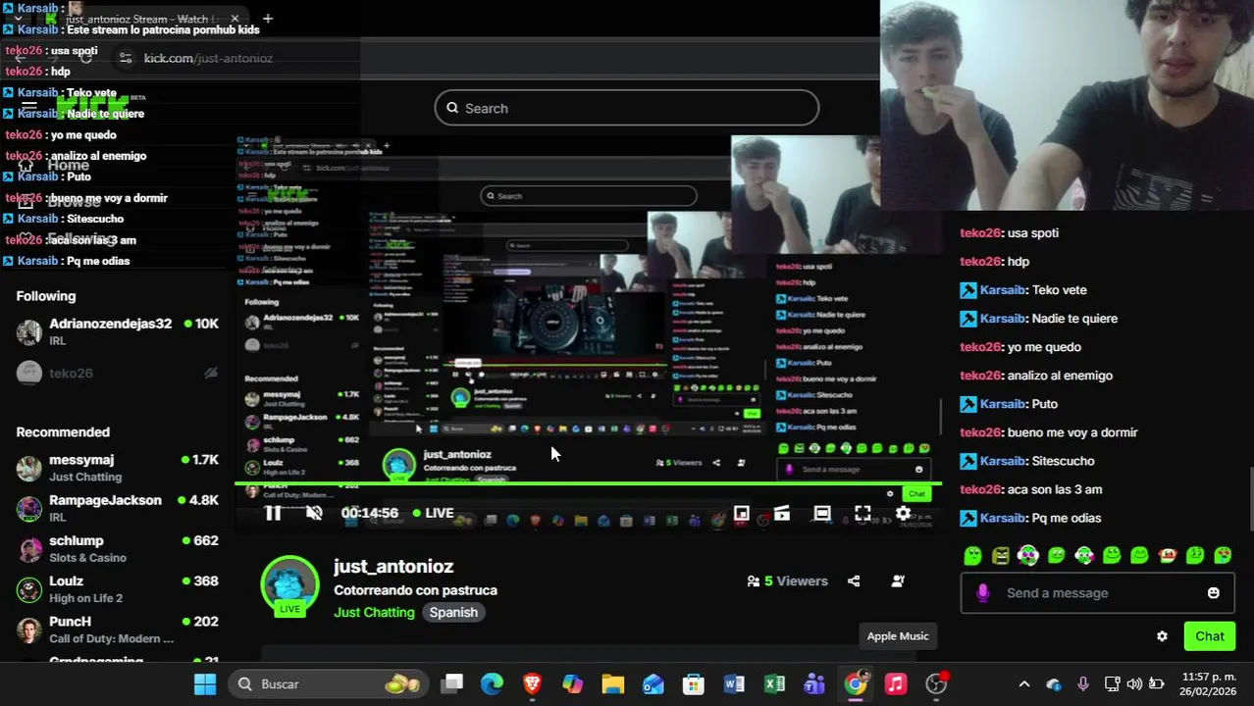1254x706 pixels.
Task: Jump to LIVE indicator in player
Action: pos(433,513)
